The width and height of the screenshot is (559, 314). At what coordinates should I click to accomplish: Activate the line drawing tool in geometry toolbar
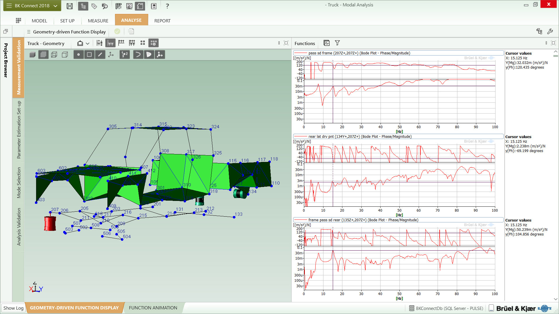pyautogui.click(x=100, y=54)
